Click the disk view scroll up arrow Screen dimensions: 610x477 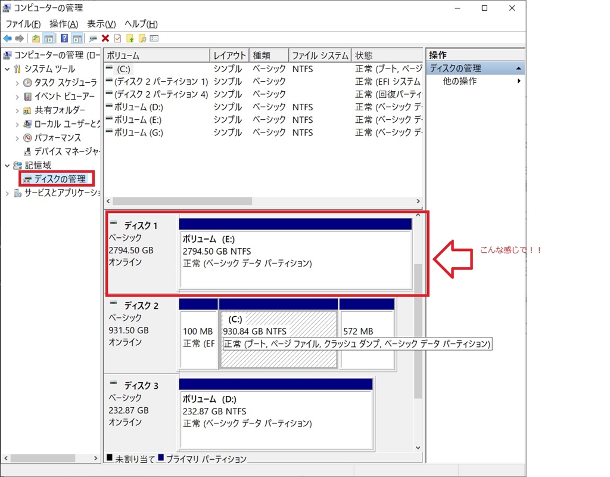418,215
